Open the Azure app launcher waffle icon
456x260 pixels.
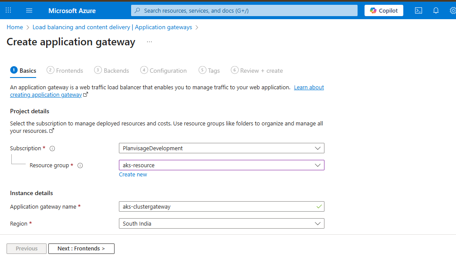click(x=8, y=10)
